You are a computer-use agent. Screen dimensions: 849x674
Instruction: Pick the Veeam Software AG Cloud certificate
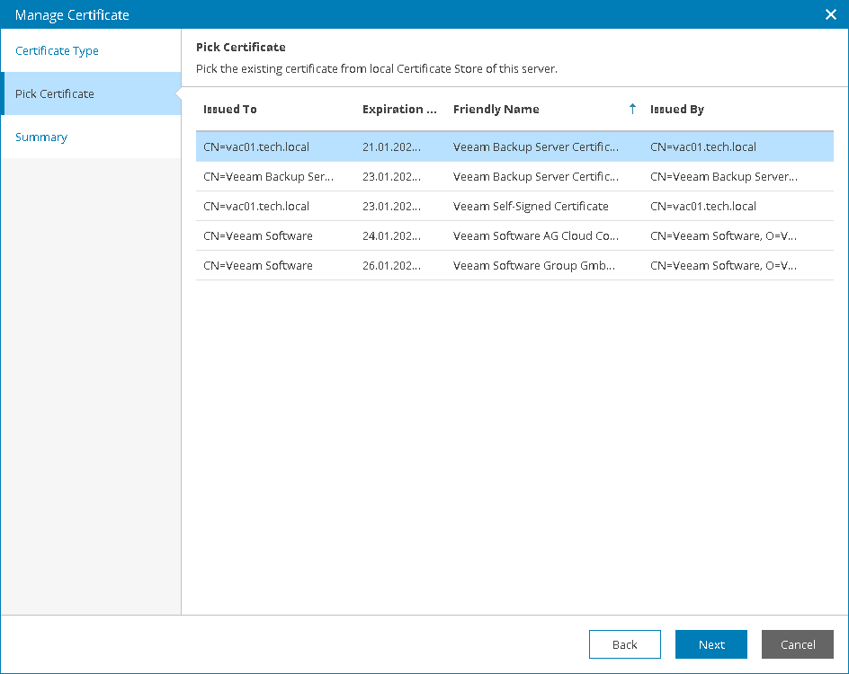535,235
